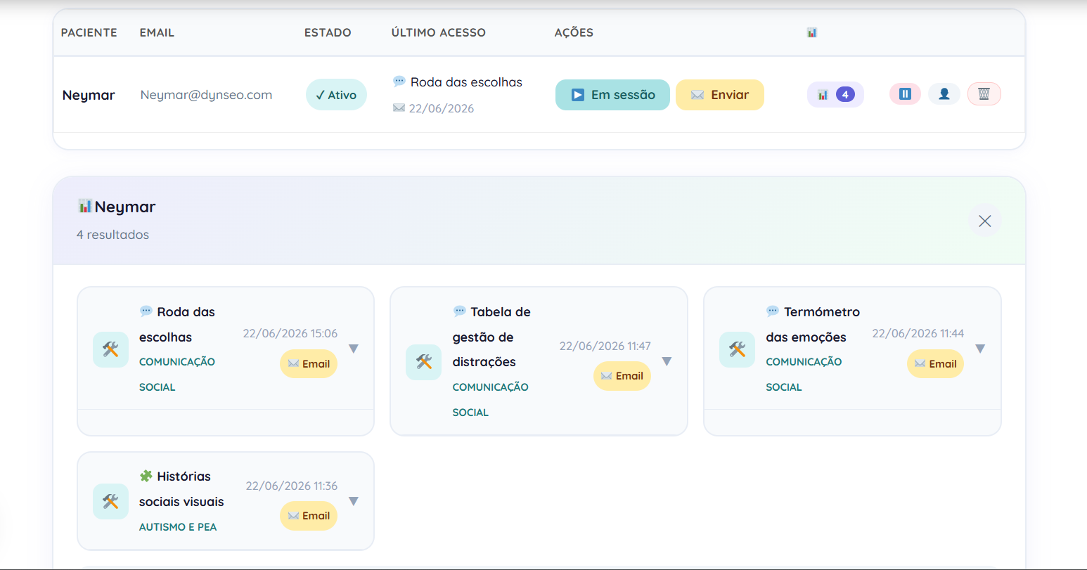
Task: Click the pause icon for Neymar
Action: click(x=905, y=94)
